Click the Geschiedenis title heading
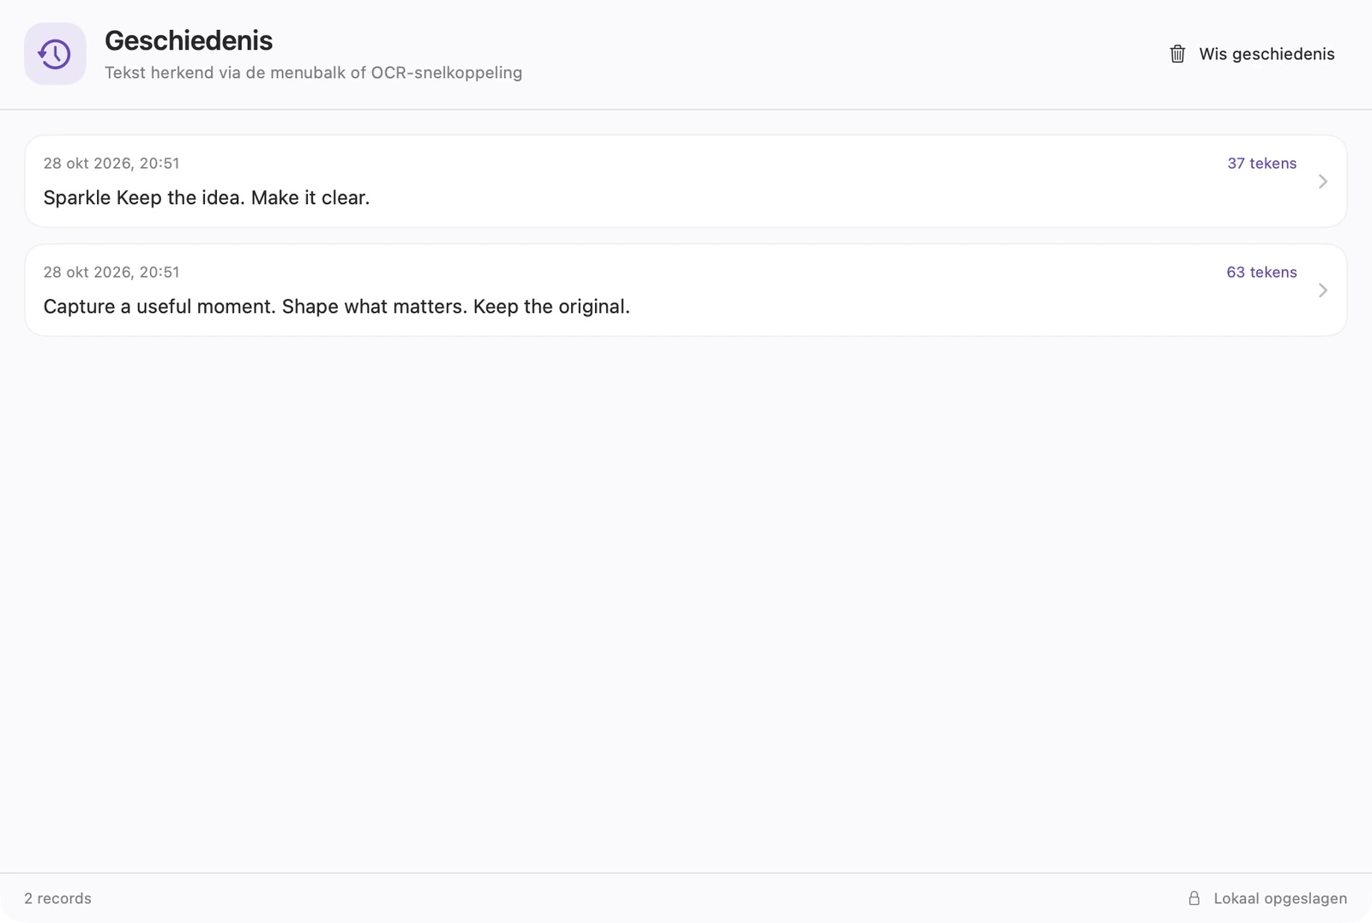The image size is (1372, 923). click(x=189, y=40)
